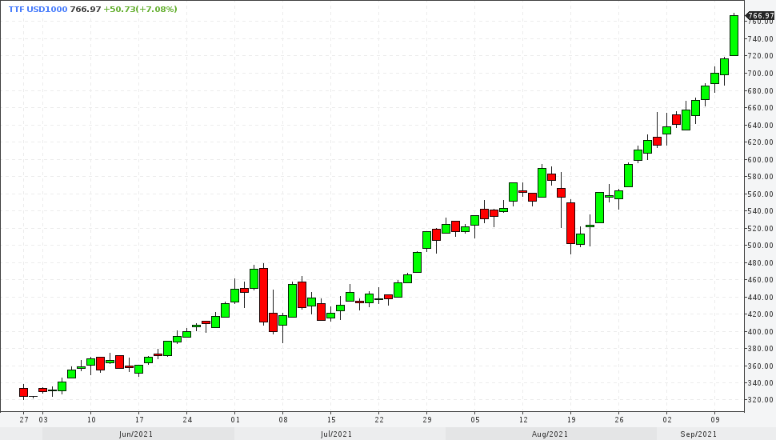
Task: Click the 320.00 price axis label
Action: [761, 400]
